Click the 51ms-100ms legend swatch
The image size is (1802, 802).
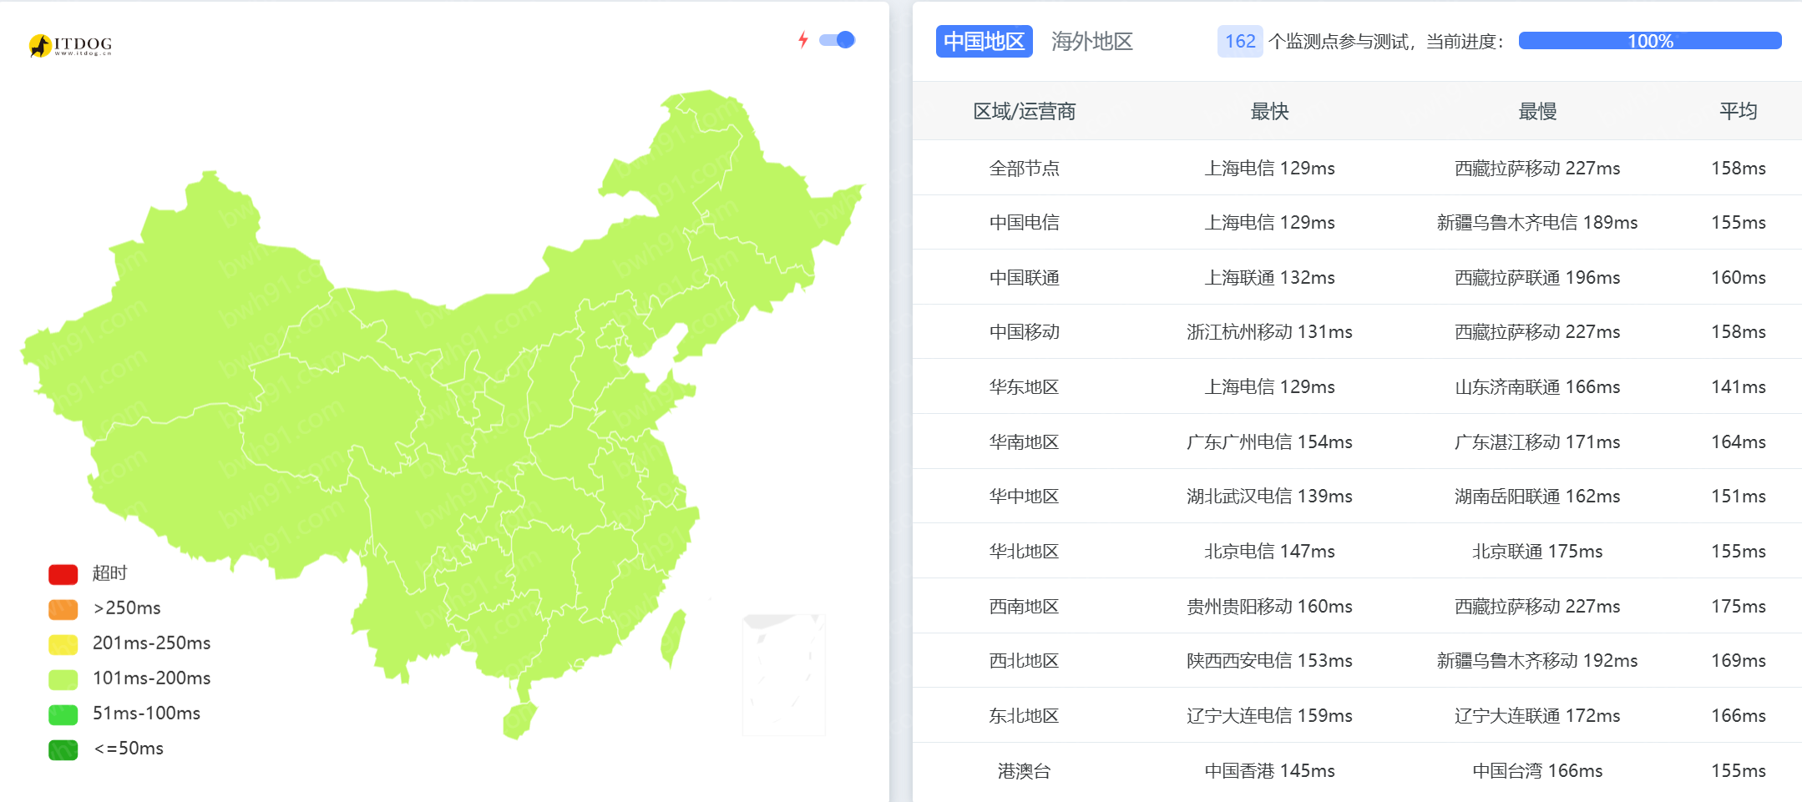point(63,714)
